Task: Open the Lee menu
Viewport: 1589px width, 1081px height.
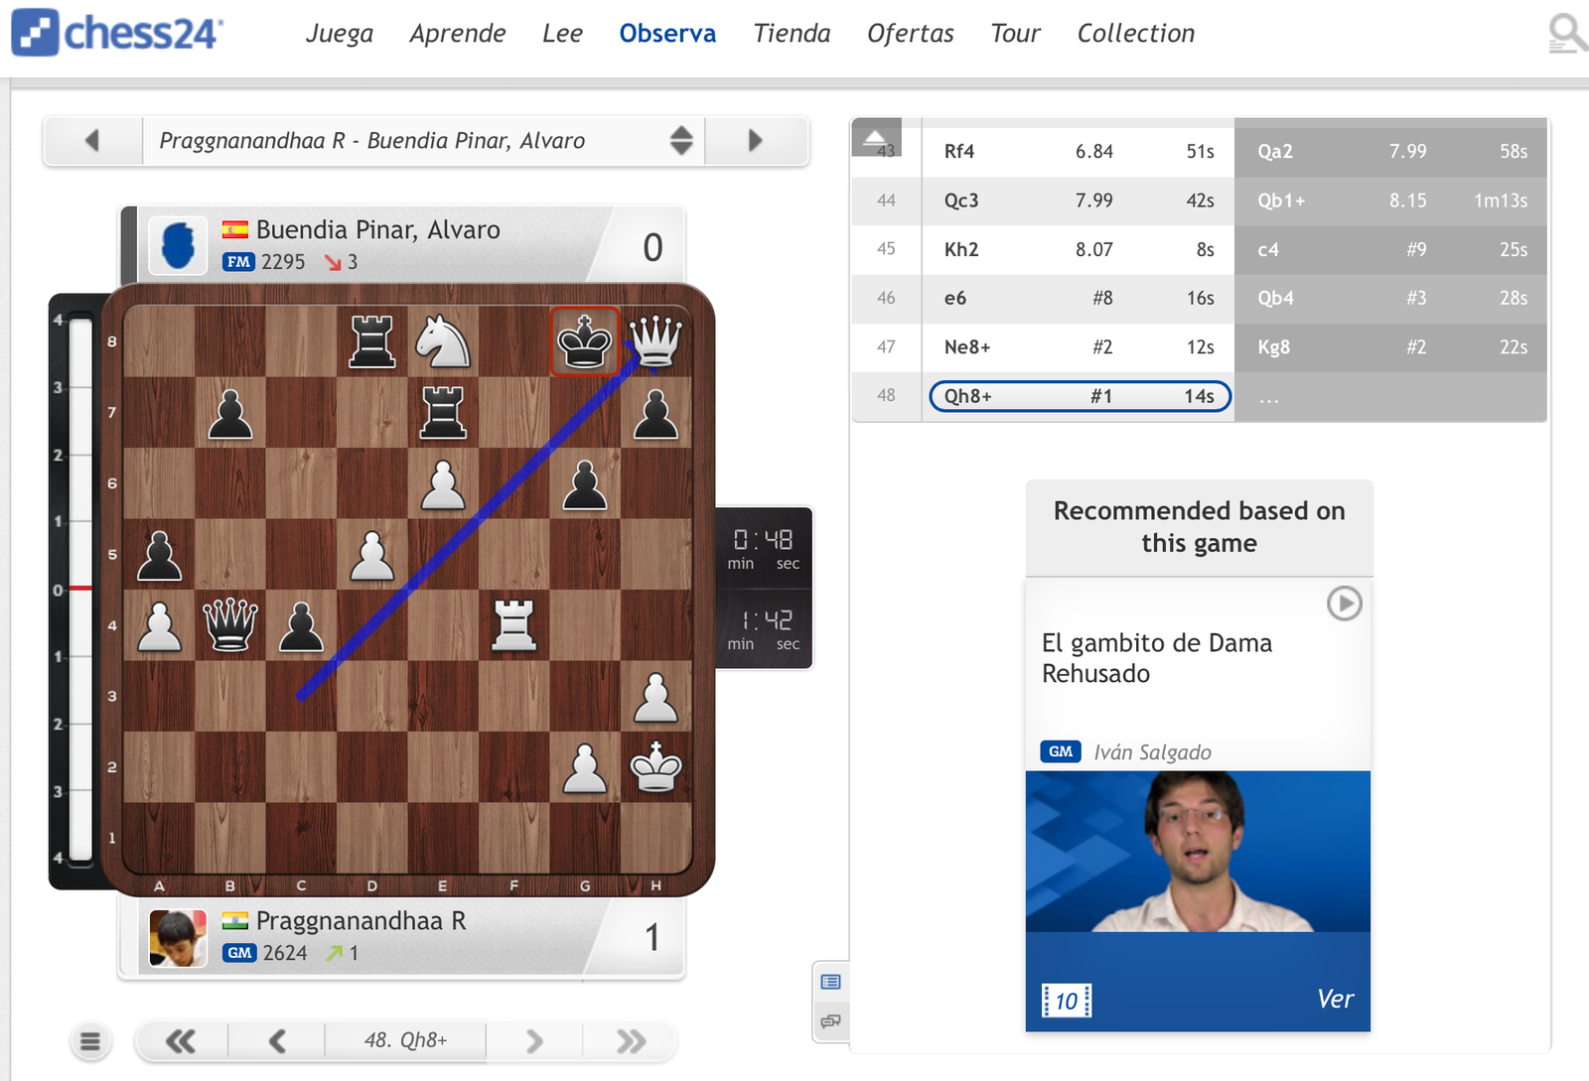Action: pos(563,34)
